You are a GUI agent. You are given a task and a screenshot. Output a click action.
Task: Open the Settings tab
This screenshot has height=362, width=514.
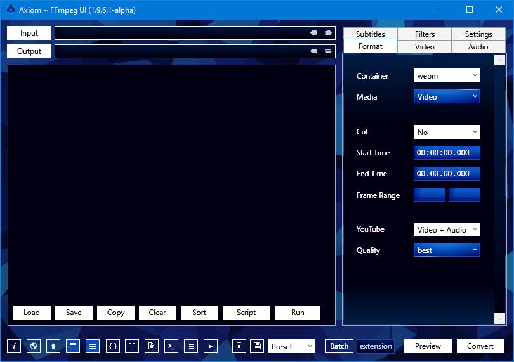(x=478, y=34)
